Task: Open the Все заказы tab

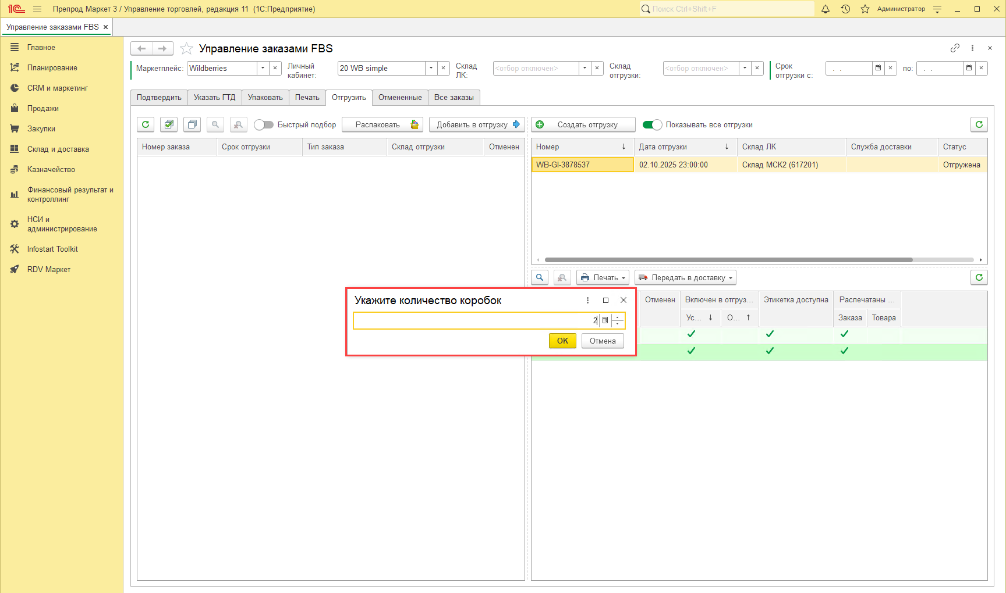Action: tap(454, 98)
